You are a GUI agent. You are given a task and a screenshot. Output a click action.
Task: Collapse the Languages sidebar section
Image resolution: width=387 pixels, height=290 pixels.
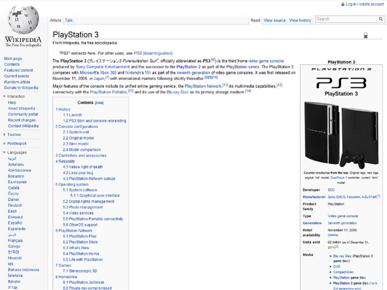(4, 152)
